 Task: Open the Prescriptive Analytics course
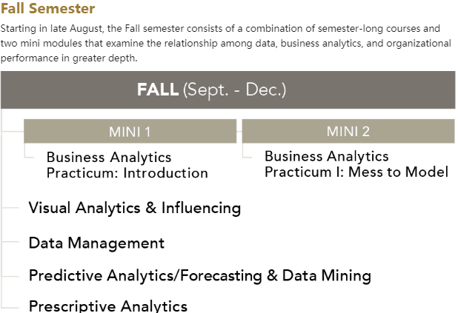(108, 306)
